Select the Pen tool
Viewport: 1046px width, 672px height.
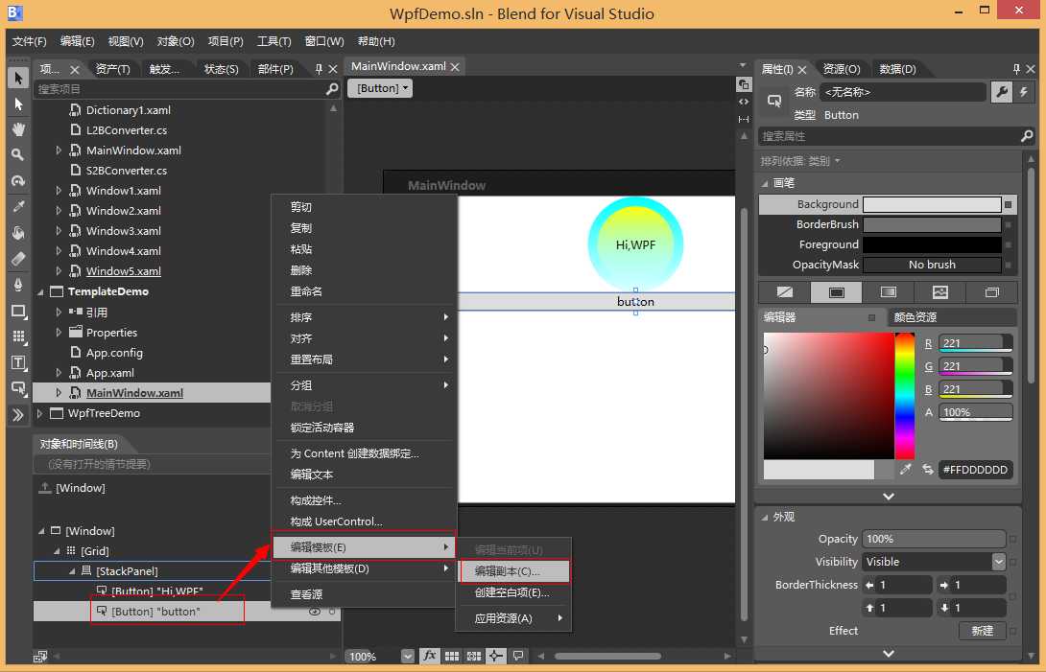click(18, 285)
